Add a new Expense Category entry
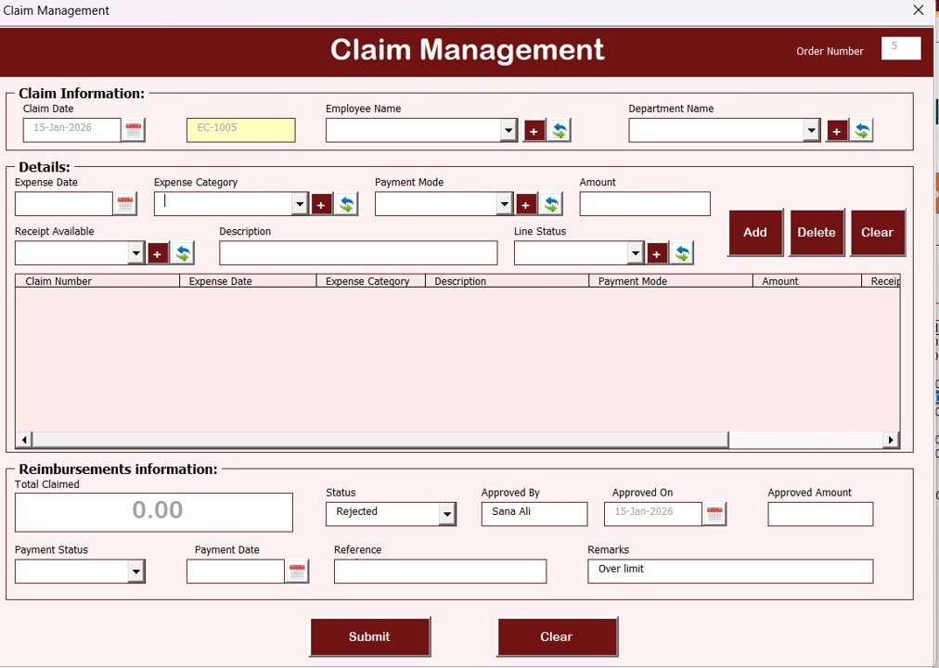Viewport: 939px width, 668px height. (322, 203)
